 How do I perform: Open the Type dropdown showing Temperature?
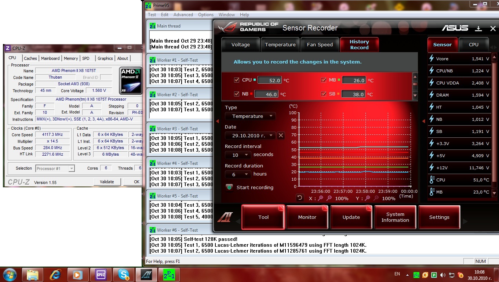coord(250,116)
